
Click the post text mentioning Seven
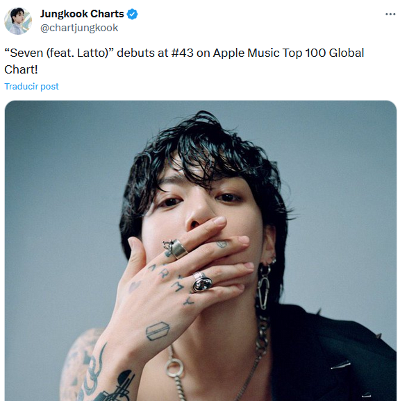pyautogui.click(x=184, y=61)
